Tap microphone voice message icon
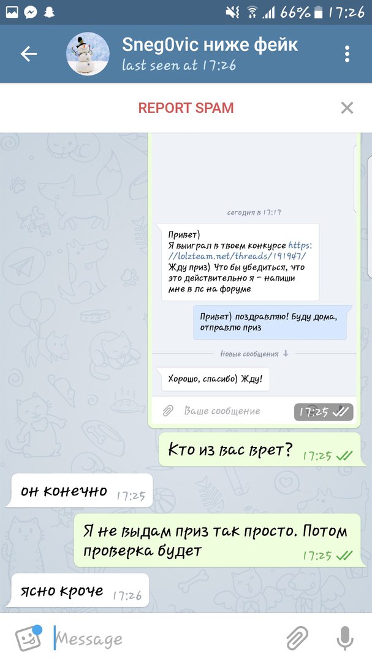The width and height of the screenshot is (372, 663). pyautogui.click(x=345, y=638)
